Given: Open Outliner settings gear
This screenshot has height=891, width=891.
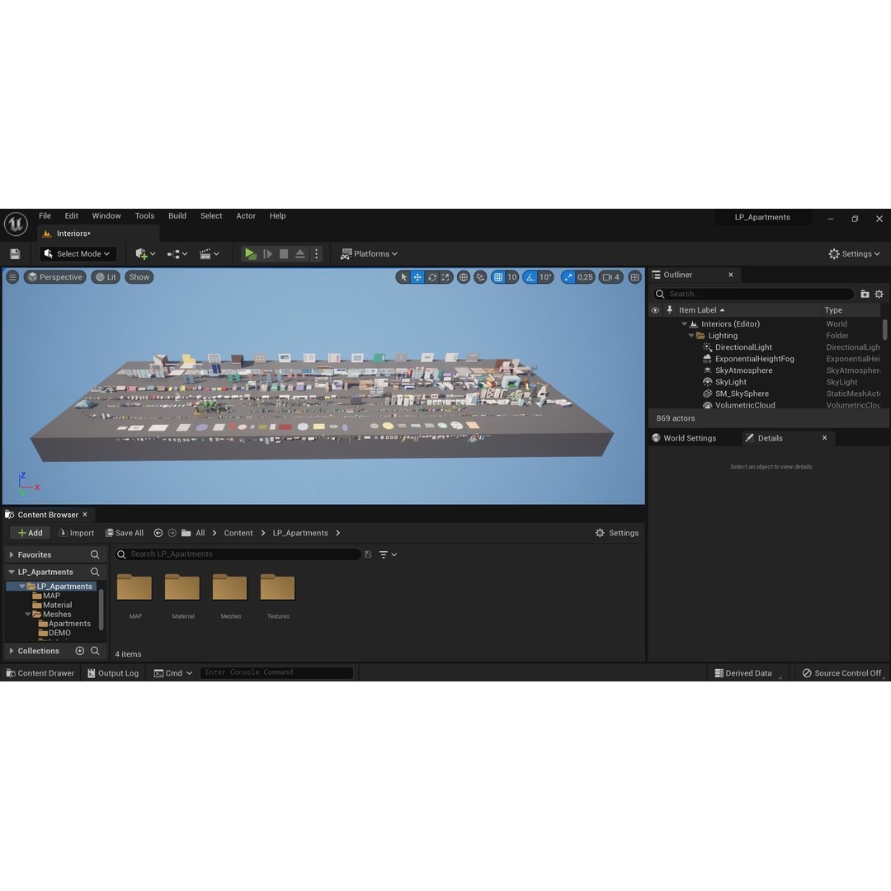Looking at the screenshot, I should coord(879,294).
